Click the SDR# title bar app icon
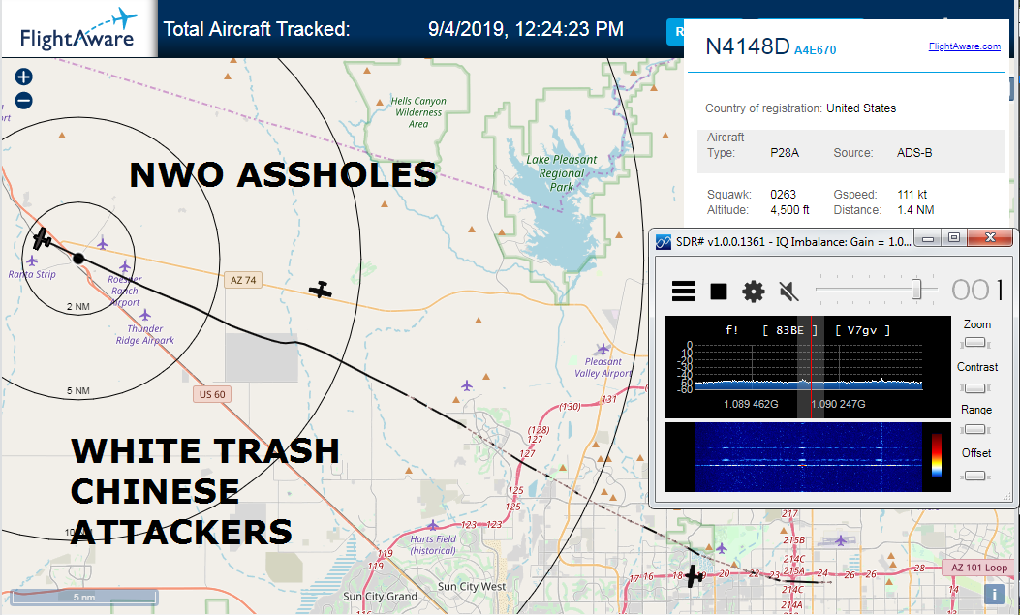Viewport: 1020px width, 615px height. tap(663, 242)
